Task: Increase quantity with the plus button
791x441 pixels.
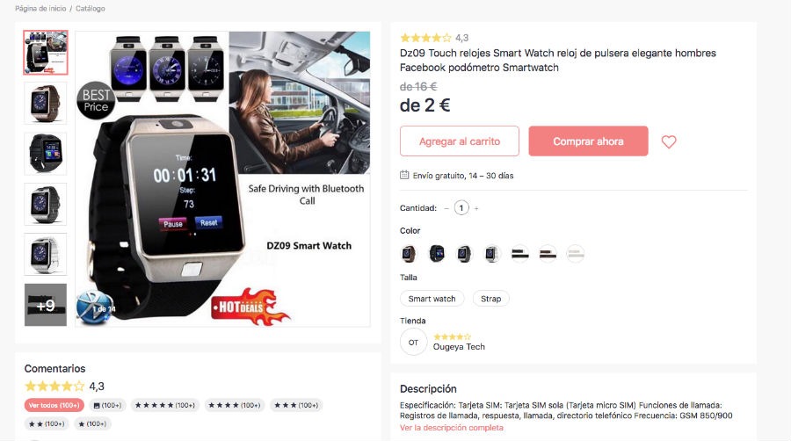Action: pyautogui.click(x=476, y=208)
